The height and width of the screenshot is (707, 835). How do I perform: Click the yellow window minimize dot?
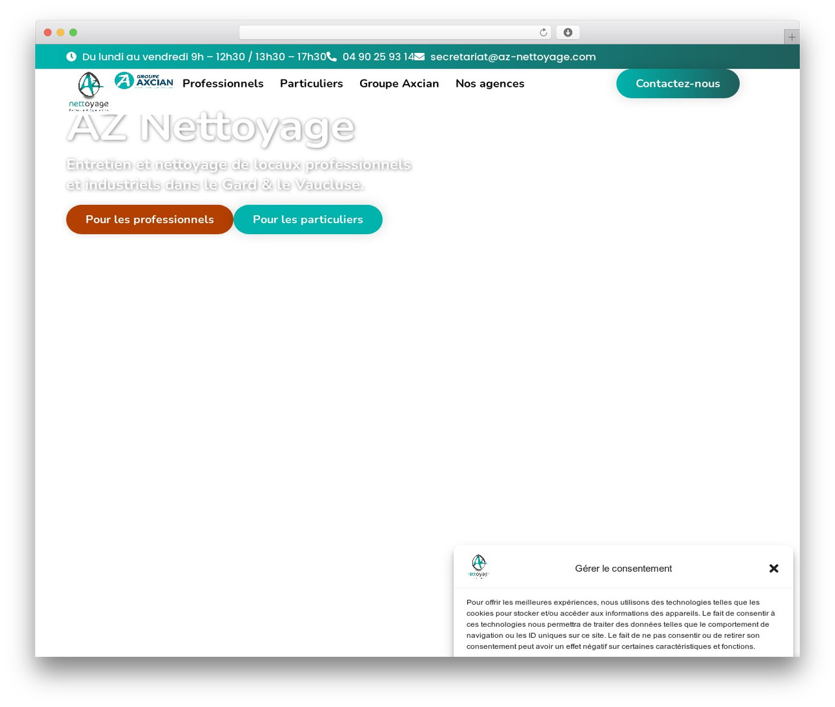(x=60, y=33)
